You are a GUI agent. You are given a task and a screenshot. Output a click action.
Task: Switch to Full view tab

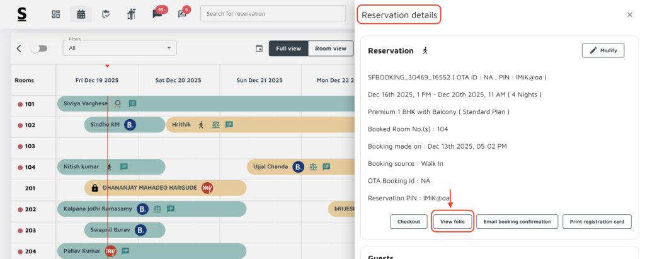pos(288,49)
